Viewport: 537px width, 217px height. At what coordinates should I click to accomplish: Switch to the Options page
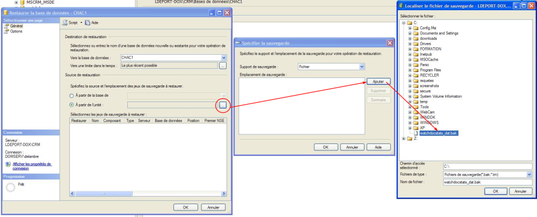tap(16, 31)
